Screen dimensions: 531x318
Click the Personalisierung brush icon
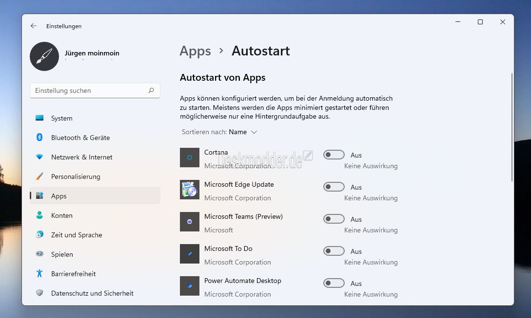[x=39, y=176]
